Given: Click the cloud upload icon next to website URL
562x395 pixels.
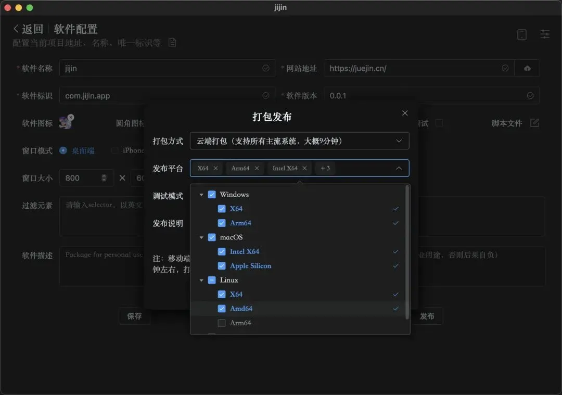Looking at the screenshot, I should click(x=527, y=68).
